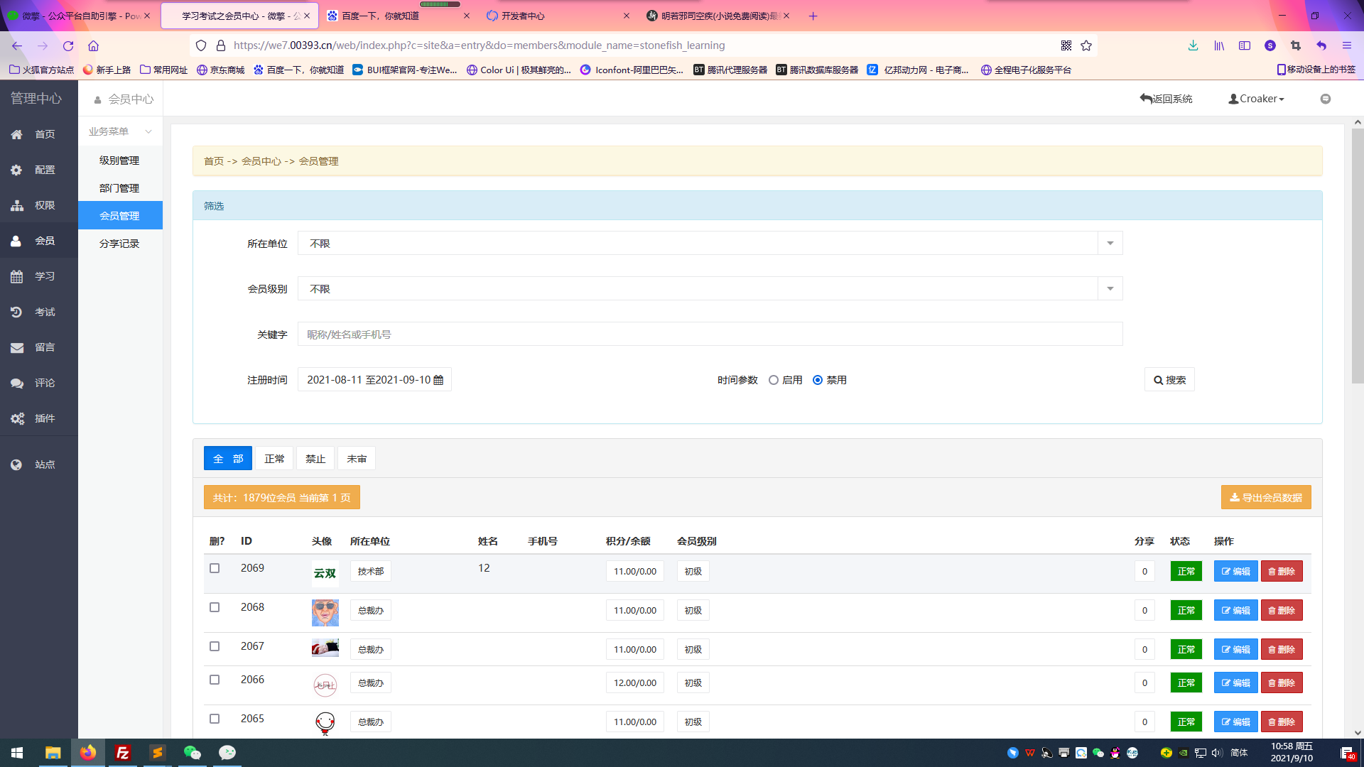The image size is (1364, 767).
Task: Click the browser back arrow
Action: [17, 45]
